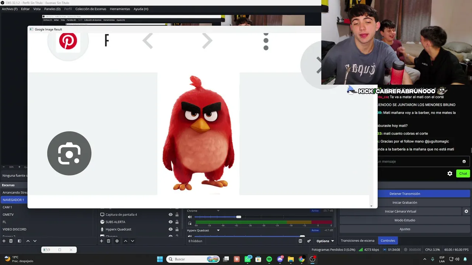Viewport: 472px width, 265px height.
Task: Open the Herramientas menu
Action: point(120,9)
